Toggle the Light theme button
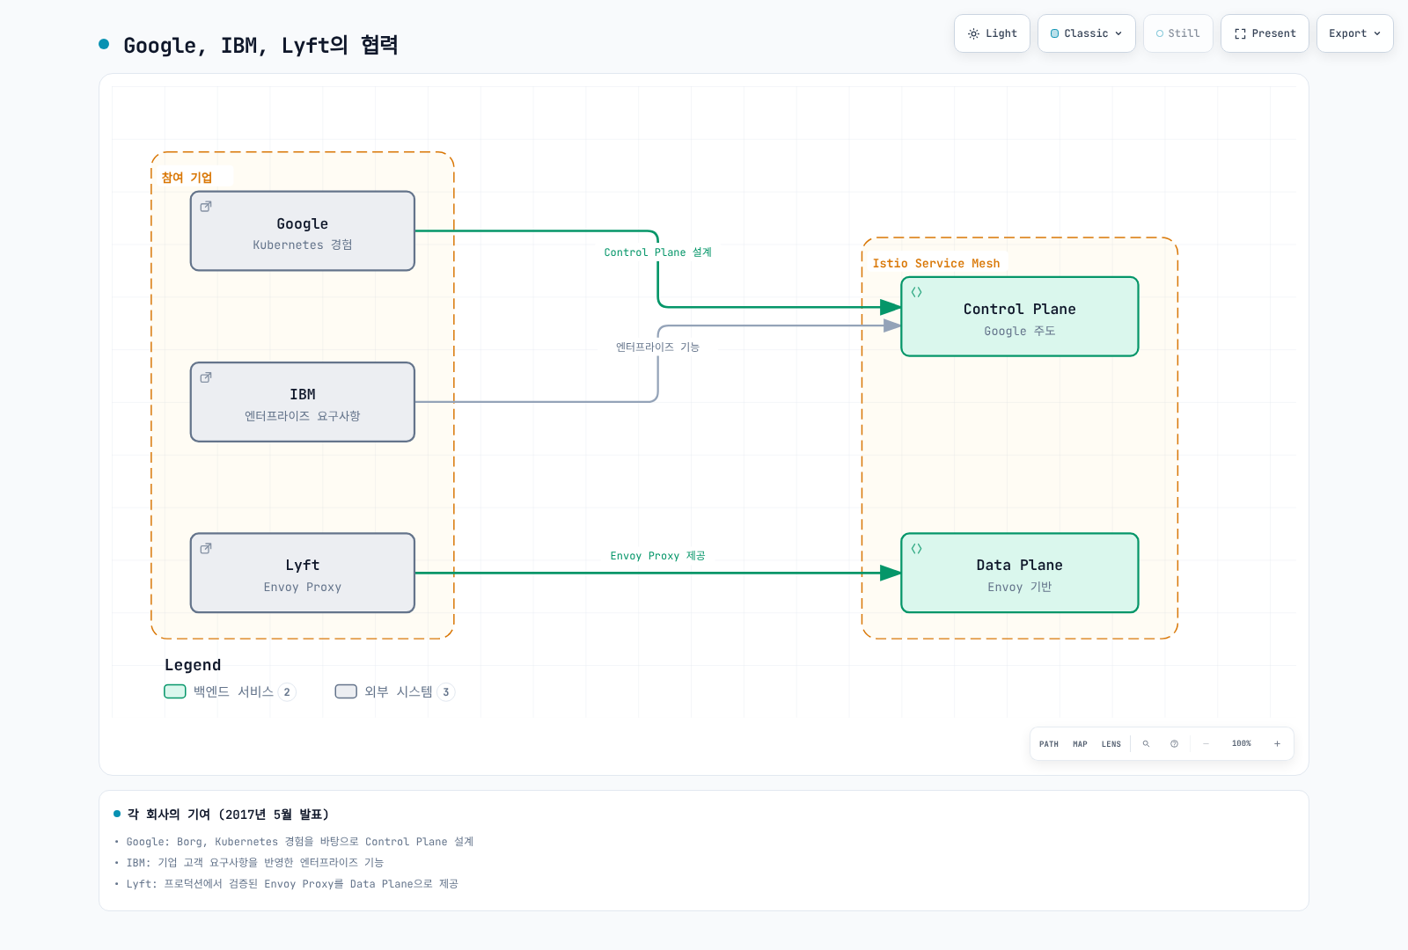 click(992, 33)
